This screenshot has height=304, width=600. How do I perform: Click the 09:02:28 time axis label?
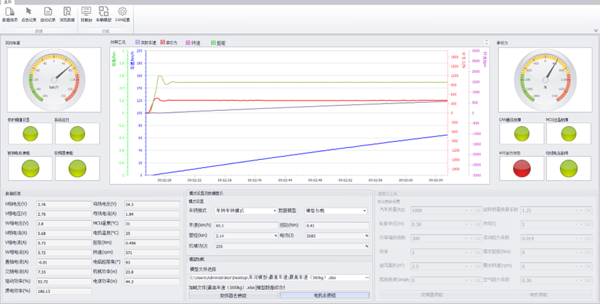pos(164,180)
